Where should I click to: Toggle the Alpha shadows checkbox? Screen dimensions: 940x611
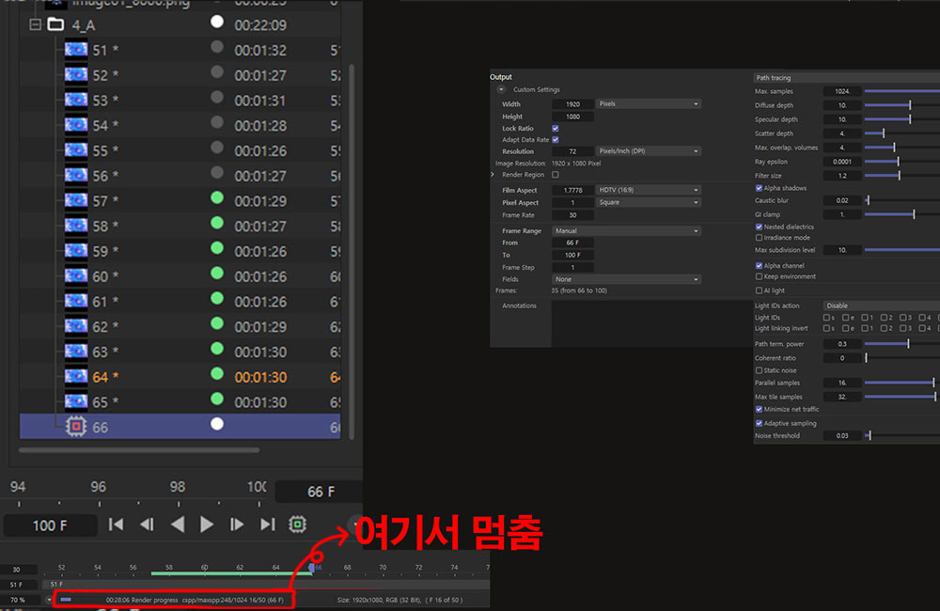[759, 188]
